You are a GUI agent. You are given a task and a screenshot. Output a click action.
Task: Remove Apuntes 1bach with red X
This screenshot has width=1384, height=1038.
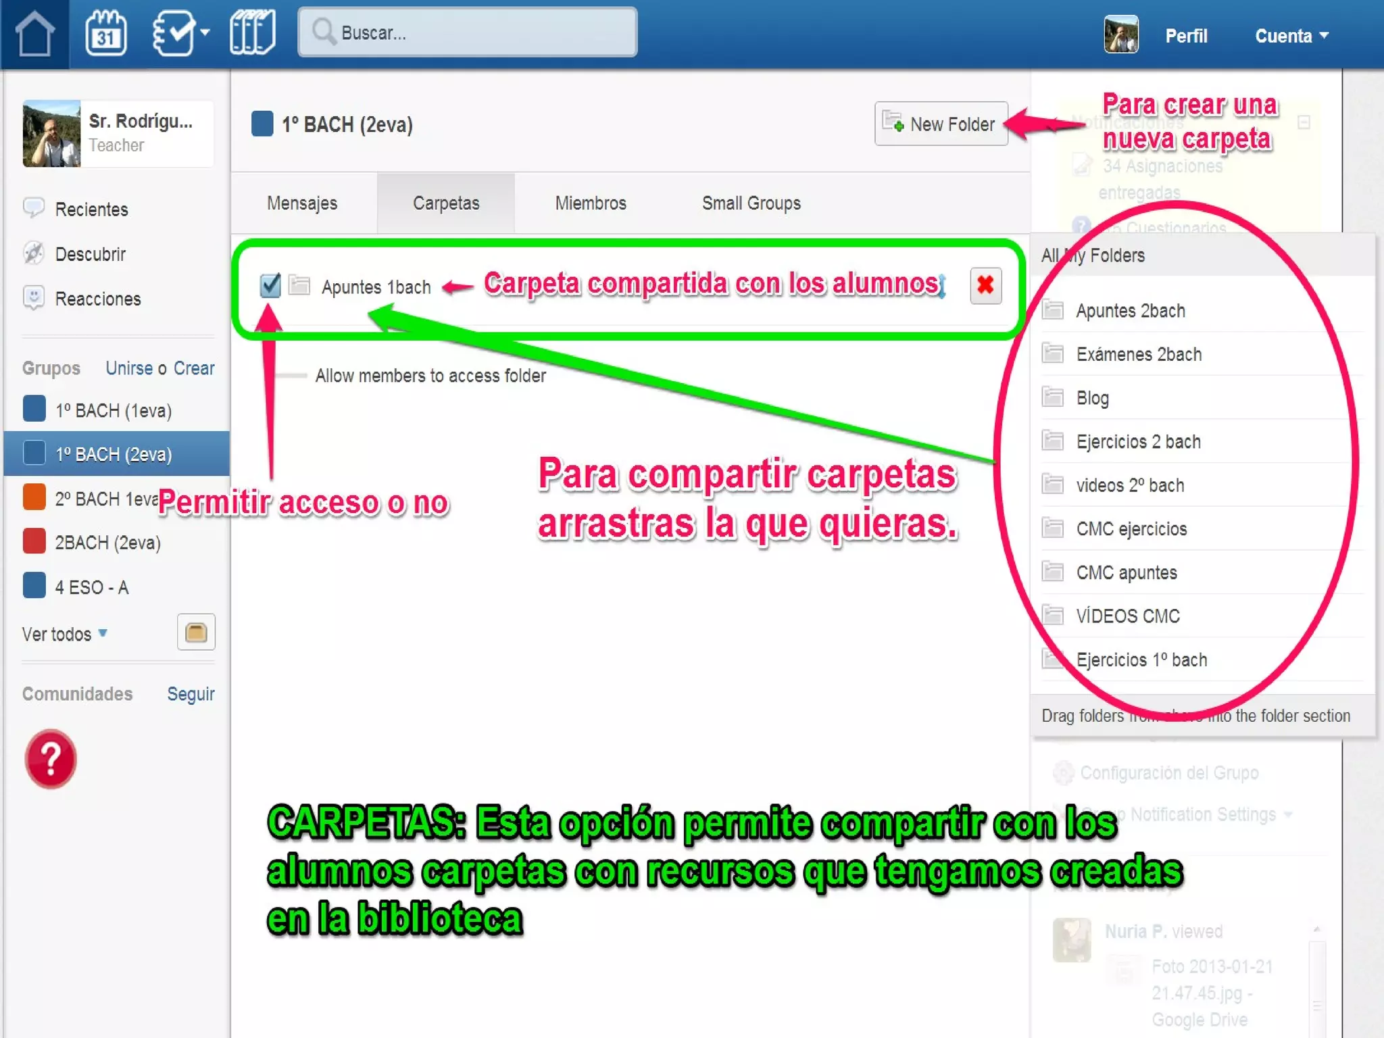click(x=985, y=285)
